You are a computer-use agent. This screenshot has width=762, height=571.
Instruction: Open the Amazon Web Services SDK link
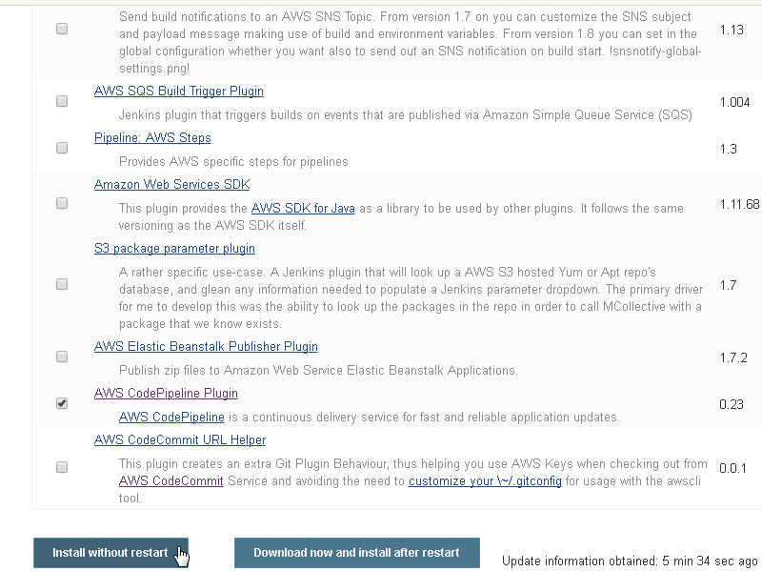coord(172,184)
